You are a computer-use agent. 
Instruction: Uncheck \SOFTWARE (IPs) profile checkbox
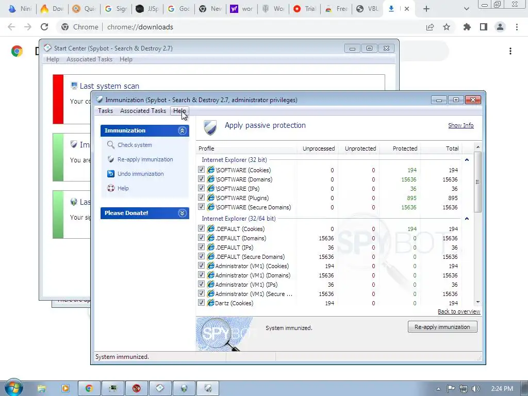pyautogui.click(x=201, y=188)
